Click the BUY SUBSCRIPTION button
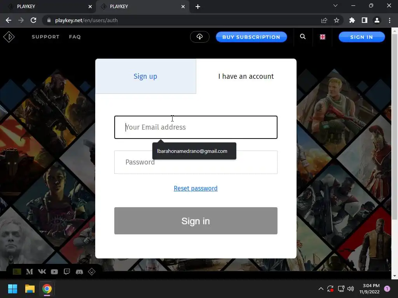 pyautogui.click(x=251, y=37)
